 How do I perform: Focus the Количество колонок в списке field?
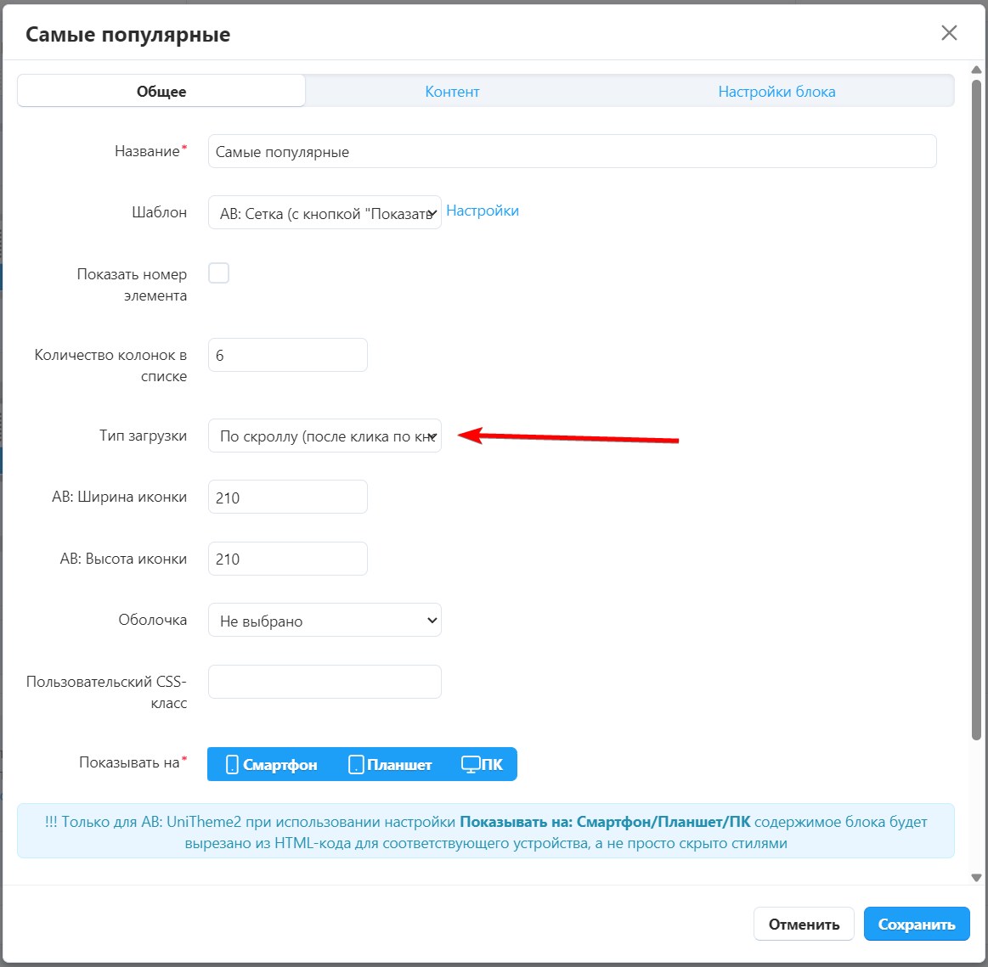(287, 355)
